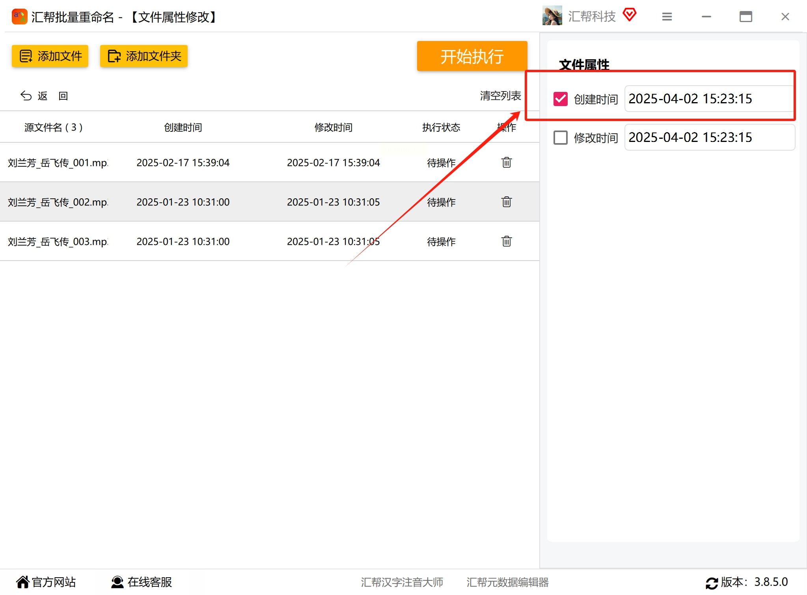Remove 刘兰芳_岳飞传_003 file with trash icon

point(506,241)
